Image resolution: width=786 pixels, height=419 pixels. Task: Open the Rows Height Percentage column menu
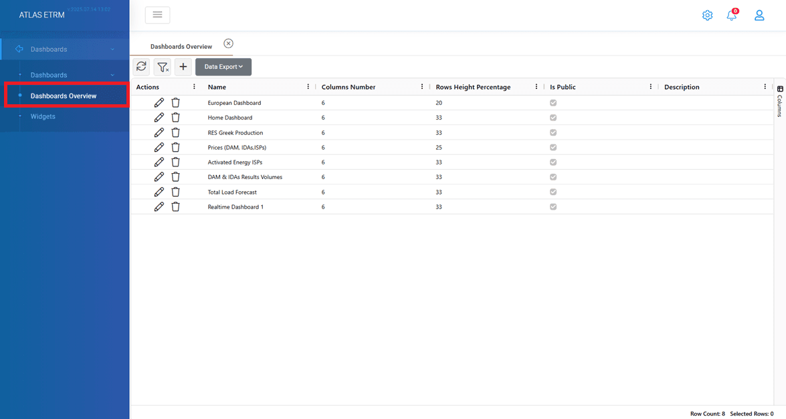click(x=536, y=87)
